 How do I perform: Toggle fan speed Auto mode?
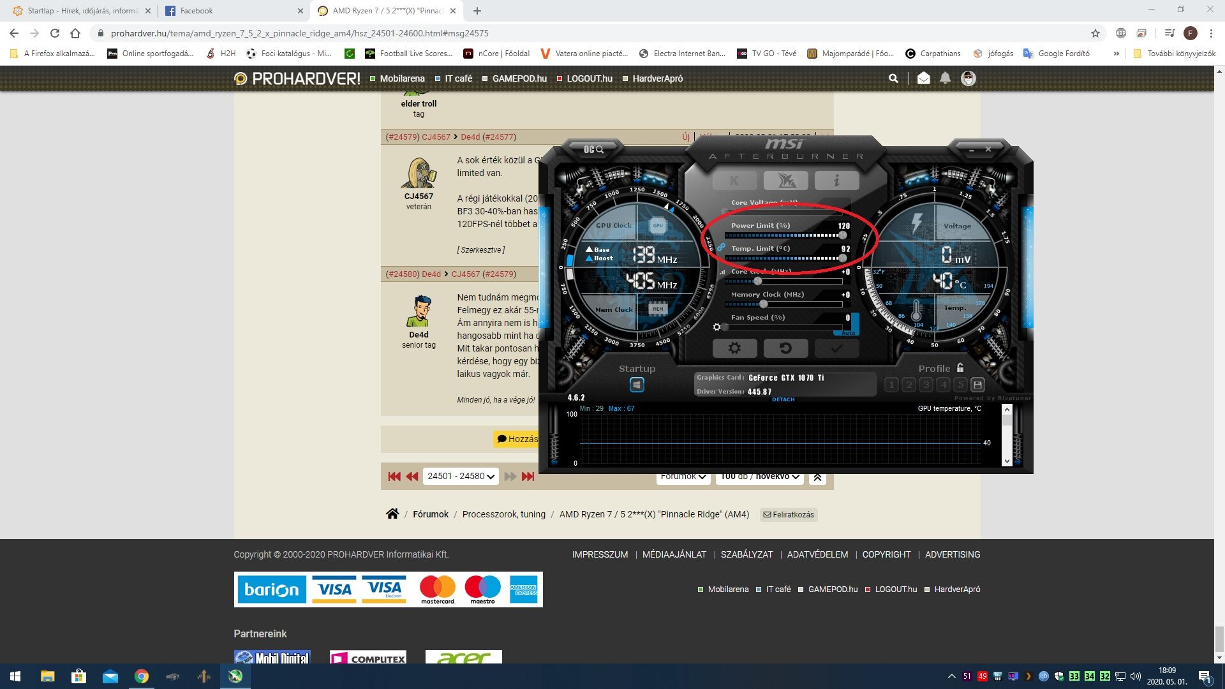click(848, 333)
